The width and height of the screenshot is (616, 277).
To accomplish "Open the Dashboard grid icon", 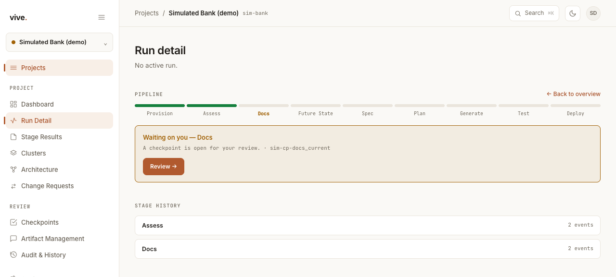I will 13,104.
